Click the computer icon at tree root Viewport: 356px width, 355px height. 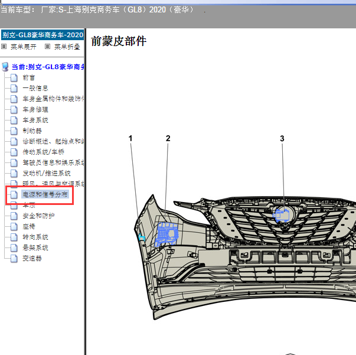point(5,67)
